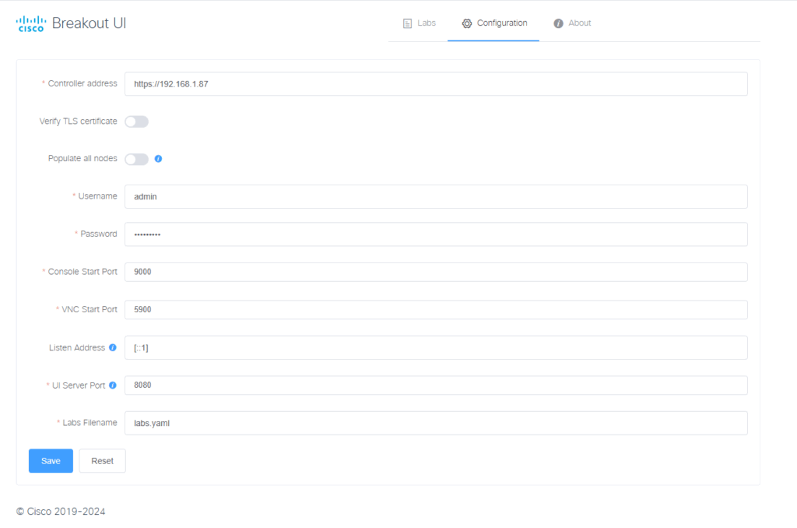Viewport: 797px width, 528px height.
Task: Enable the Populate all nodes switch
Action: pyautogui.click(x=137, y=159)
